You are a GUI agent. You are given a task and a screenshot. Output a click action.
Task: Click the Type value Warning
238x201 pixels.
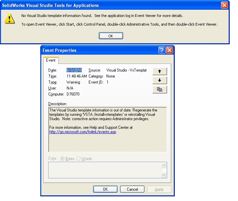pyautogui.click(x=73, y=82)
